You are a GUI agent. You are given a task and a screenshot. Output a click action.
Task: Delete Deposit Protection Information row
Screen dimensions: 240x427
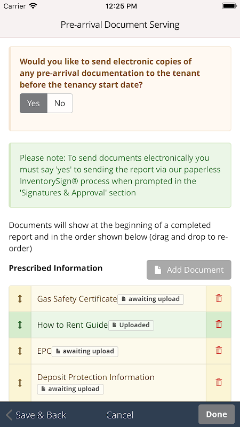pyautogui.click(x=219, y=382)
